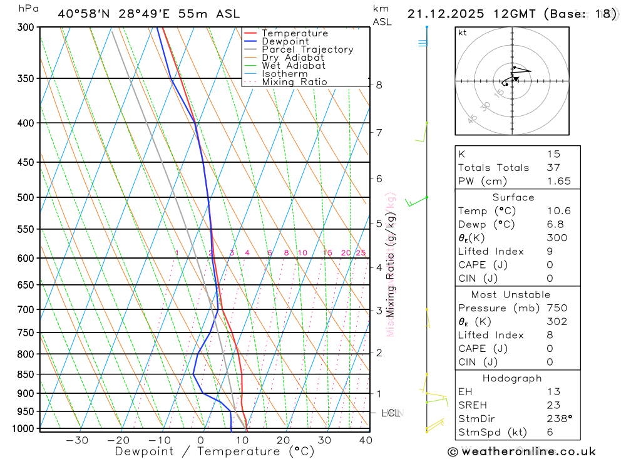Click the 'θE(K)' surface value 300

click(x=557, y=238)
